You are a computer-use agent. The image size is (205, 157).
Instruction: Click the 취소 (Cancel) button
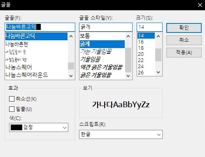coord(184,40)
